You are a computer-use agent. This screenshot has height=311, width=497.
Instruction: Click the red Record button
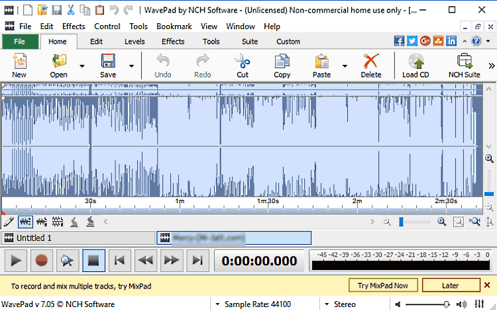coord(42,261)
